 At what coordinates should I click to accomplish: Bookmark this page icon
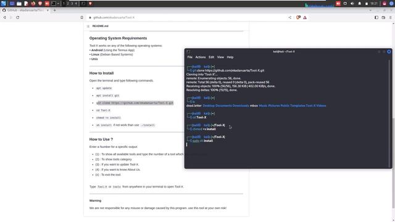click(82, 18)
